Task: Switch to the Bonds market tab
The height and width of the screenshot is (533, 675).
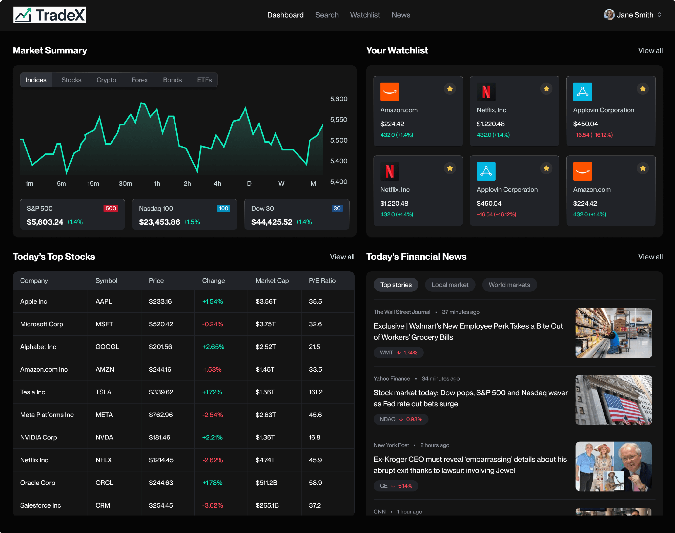Action: coord(172,80)
